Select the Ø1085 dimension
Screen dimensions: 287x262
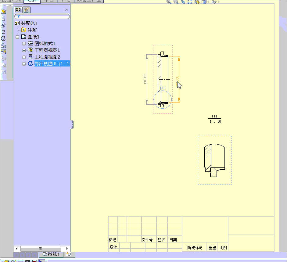[x=145, y=79]
